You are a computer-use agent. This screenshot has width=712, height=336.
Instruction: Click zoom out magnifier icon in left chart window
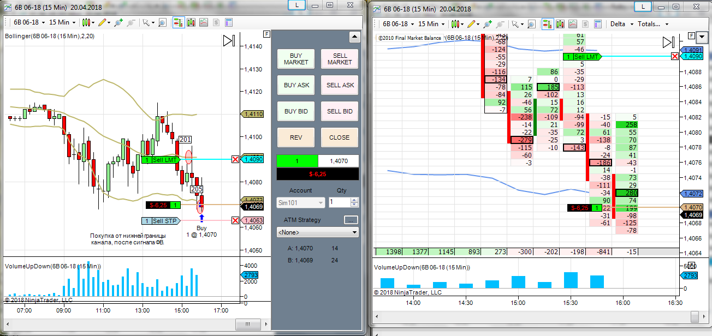tap(131, 22)
